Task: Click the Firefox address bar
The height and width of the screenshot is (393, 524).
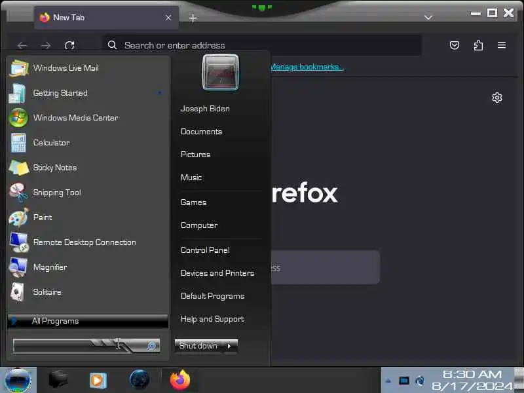Action: coord(261,45)
